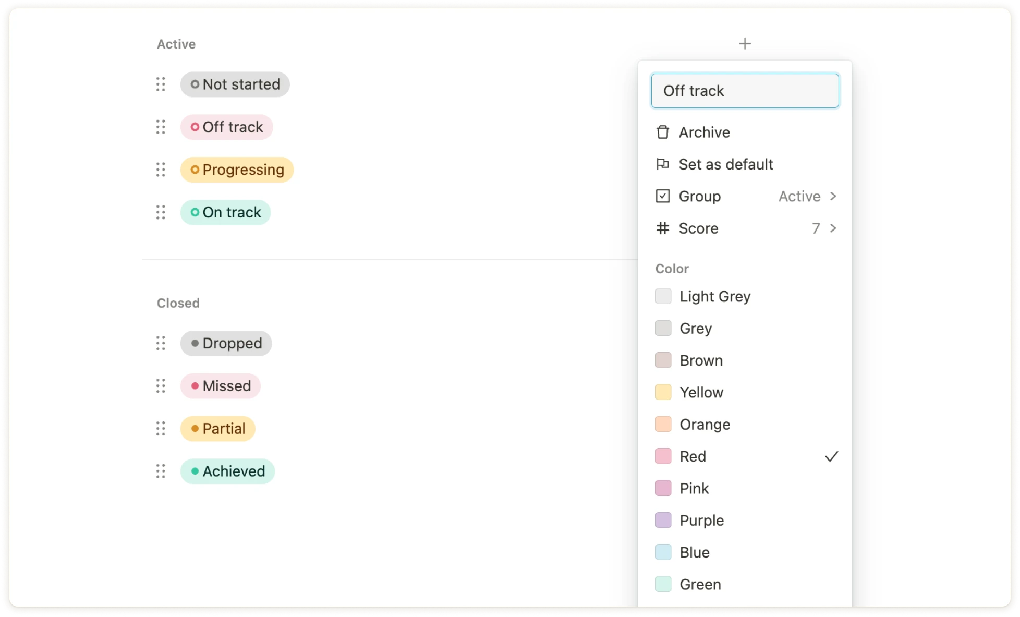1020x617 pixels.
Task: Pick the Purple color swatch
Action: 663,521
